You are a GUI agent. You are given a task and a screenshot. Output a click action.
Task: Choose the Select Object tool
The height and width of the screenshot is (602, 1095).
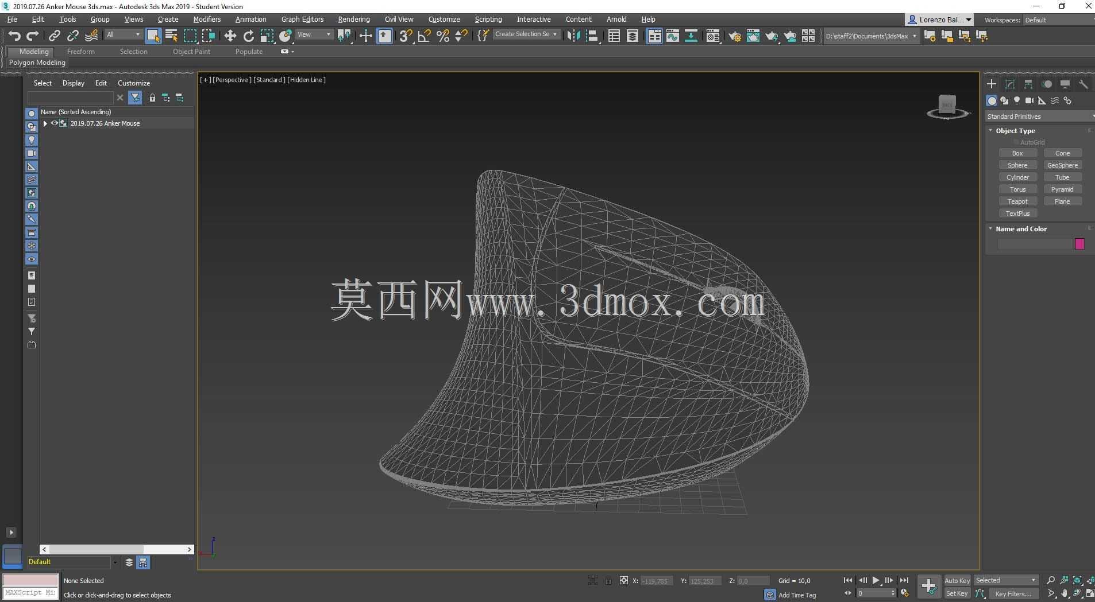point(153,36)
